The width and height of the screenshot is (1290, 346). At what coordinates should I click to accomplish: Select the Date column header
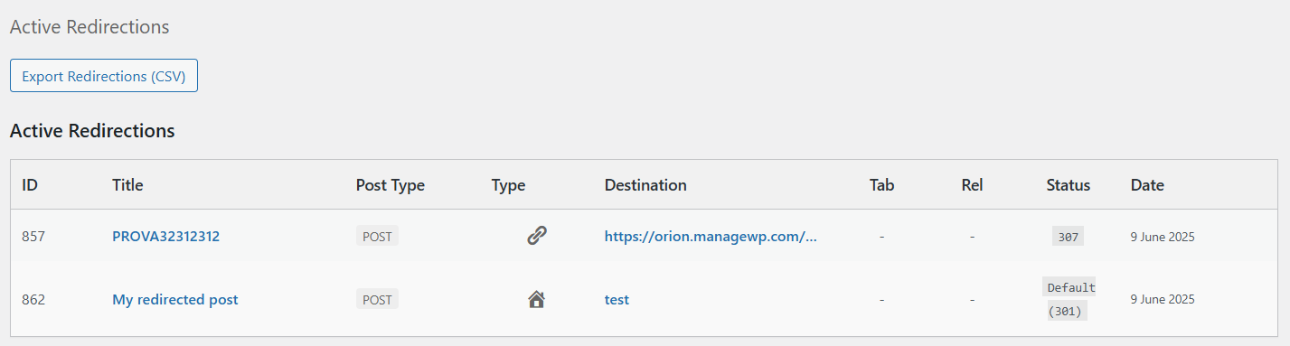pos(1147,185)
